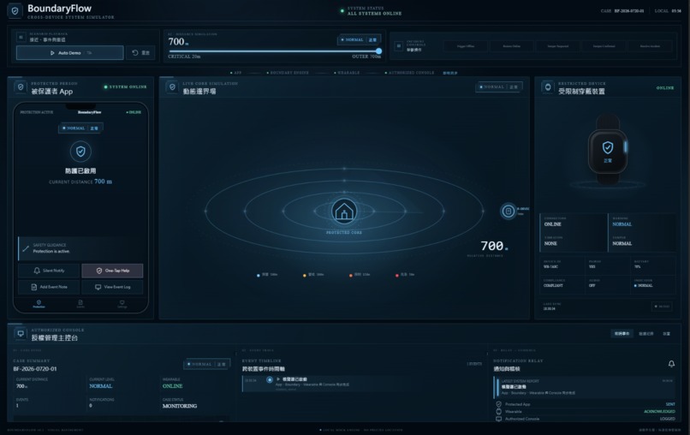Click the restricted device marker on boundary map
This screenshot has height=435, width=690.
509,212
